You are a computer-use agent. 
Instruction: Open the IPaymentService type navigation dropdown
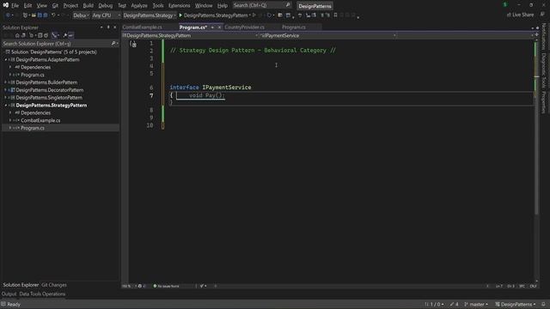(x=328, y=35)
